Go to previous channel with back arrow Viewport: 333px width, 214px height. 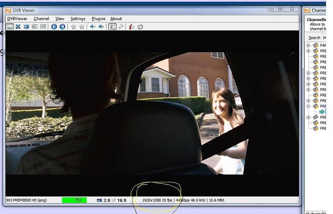(54, 27)
